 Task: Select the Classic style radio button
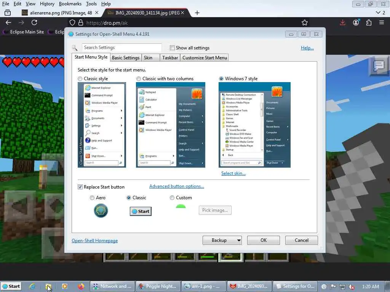click(x=80, y=79)
